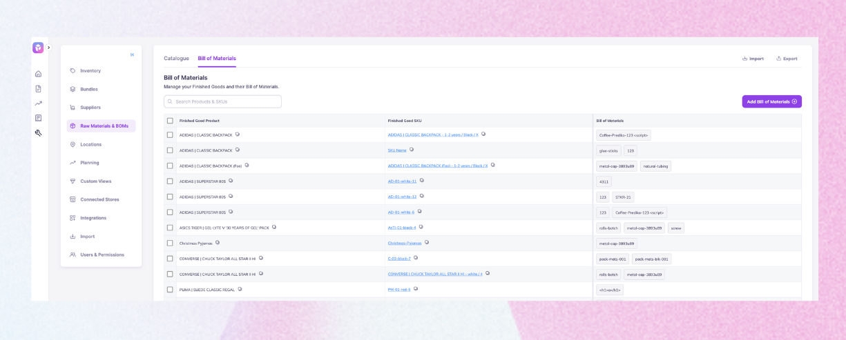The height and width of the screenshot is (340, 846).
Task: Click info icon next to ASICS TIGER product
Action: (x=274, y=227)
